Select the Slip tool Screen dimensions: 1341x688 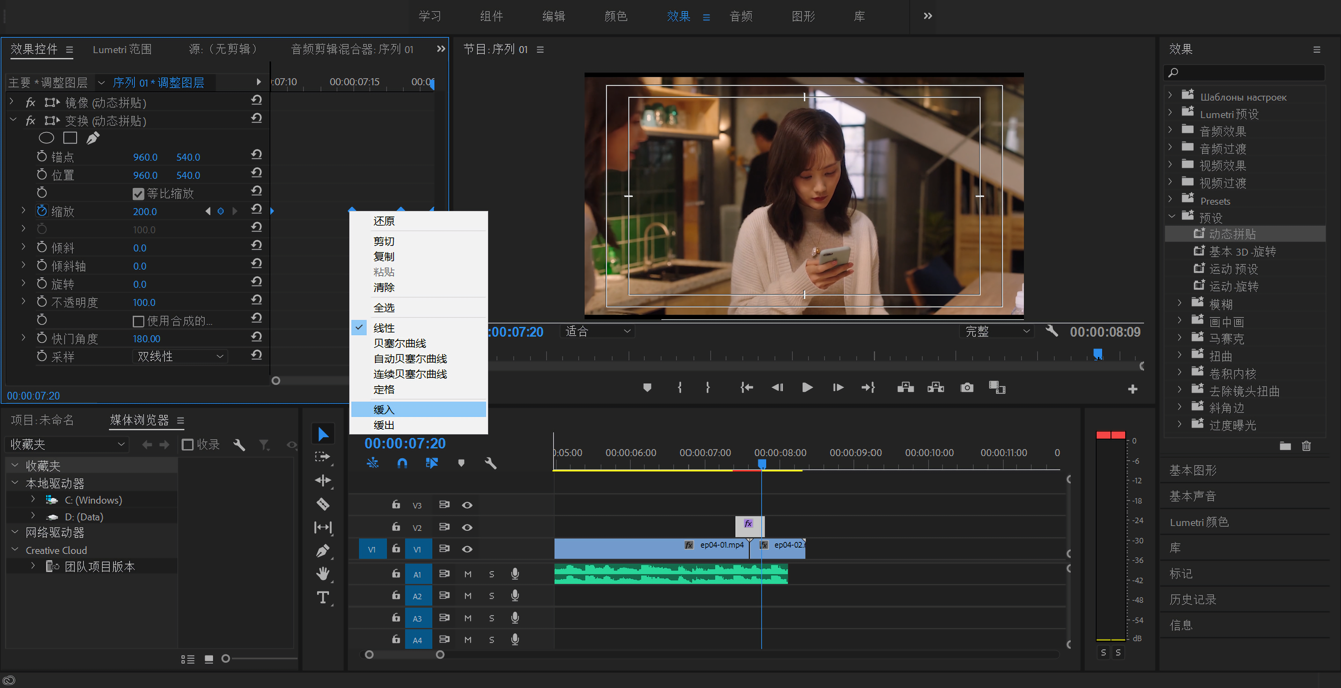323,527
